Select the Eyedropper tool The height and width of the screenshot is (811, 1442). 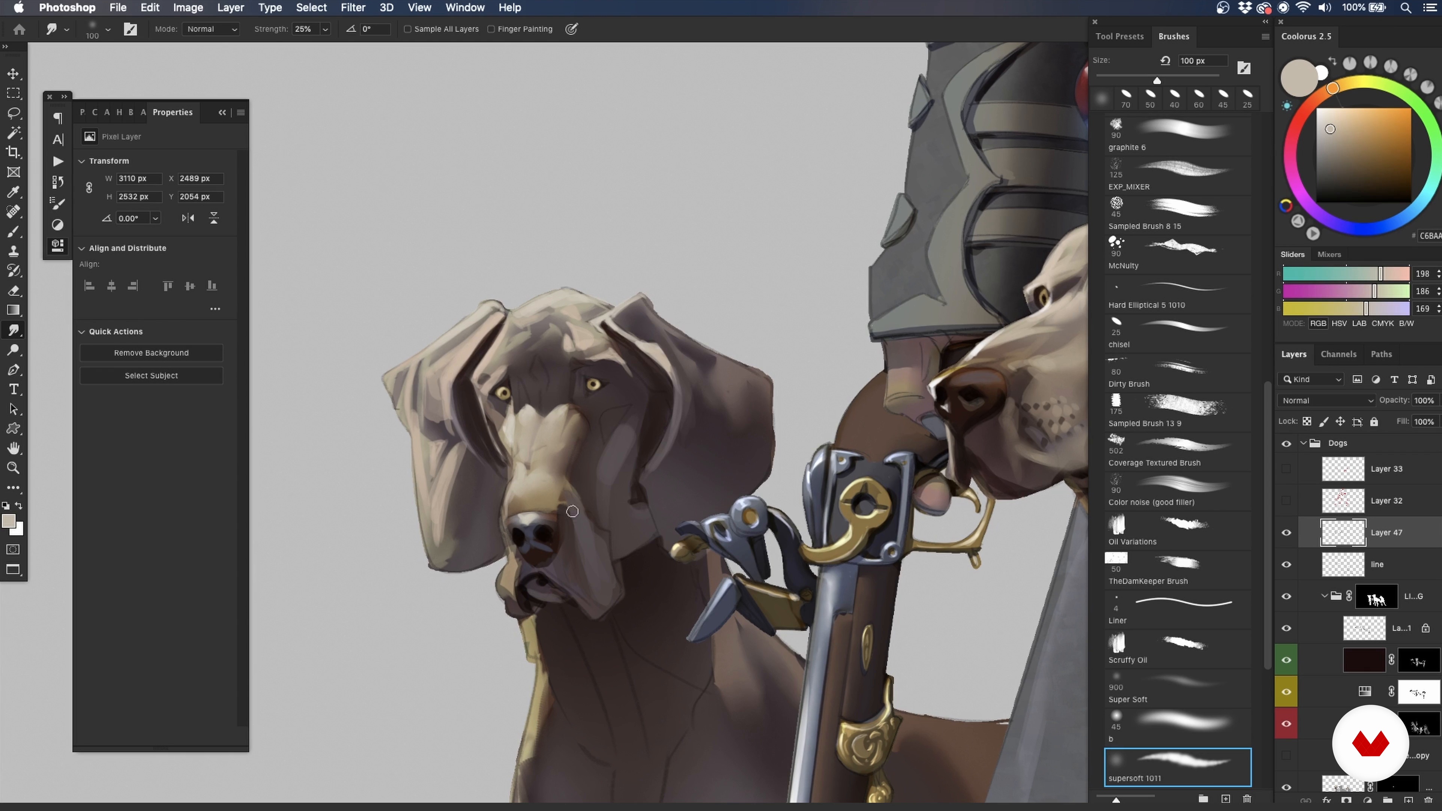point(14,192)
